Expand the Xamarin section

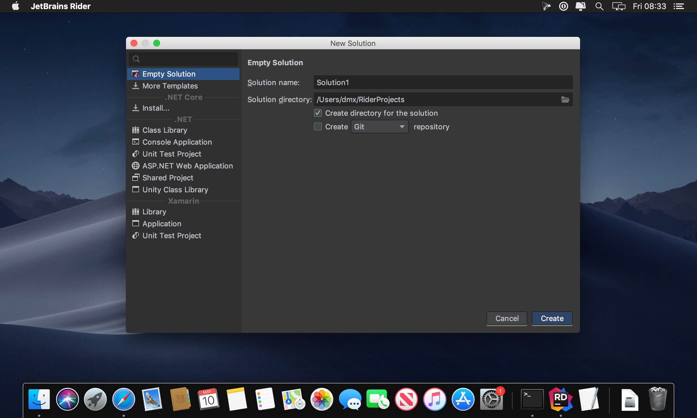[183, 201]
